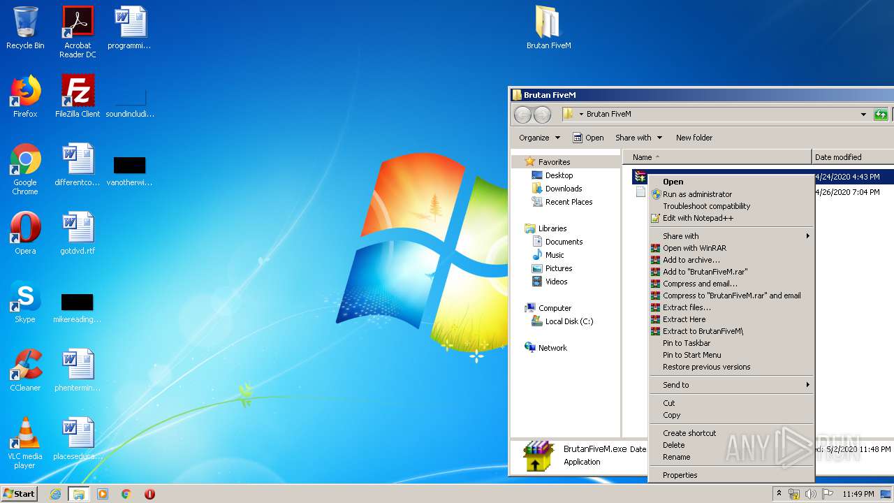The width and height of the screenshot is (894, 503).
Task: Click Windows Media Player taskbar icon
Action: pos(103,494)
